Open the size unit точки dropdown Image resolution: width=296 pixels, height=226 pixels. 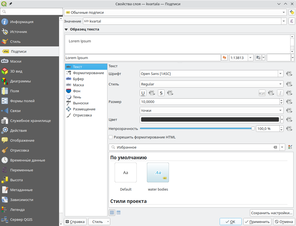(x=212, y=110)
